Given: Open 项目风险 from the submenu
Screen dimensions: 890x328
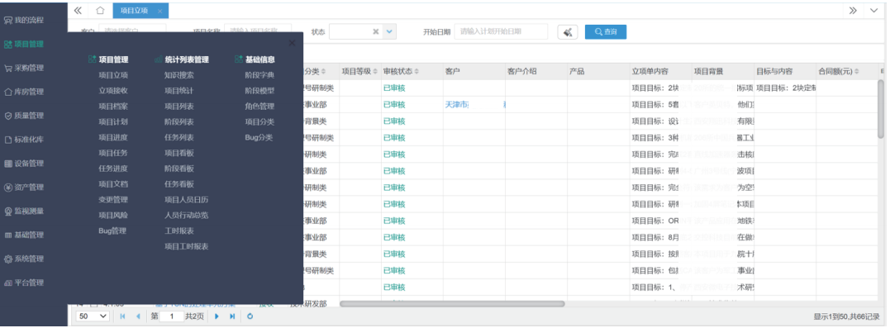Looking at the screenshot, I should (113, 215).
